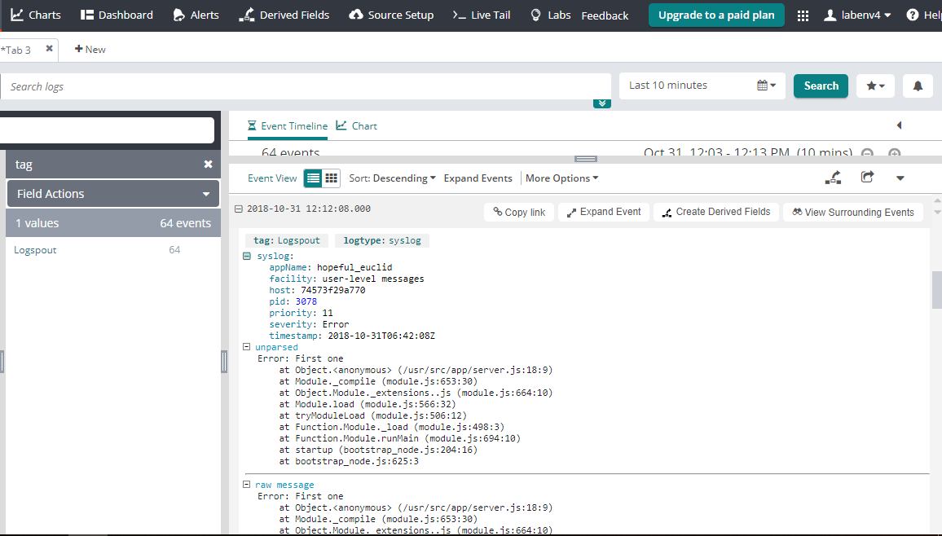Collapse panel using the left arrow icon
The width and height of the screenshot is (942, 536).
tap(899, 125)
